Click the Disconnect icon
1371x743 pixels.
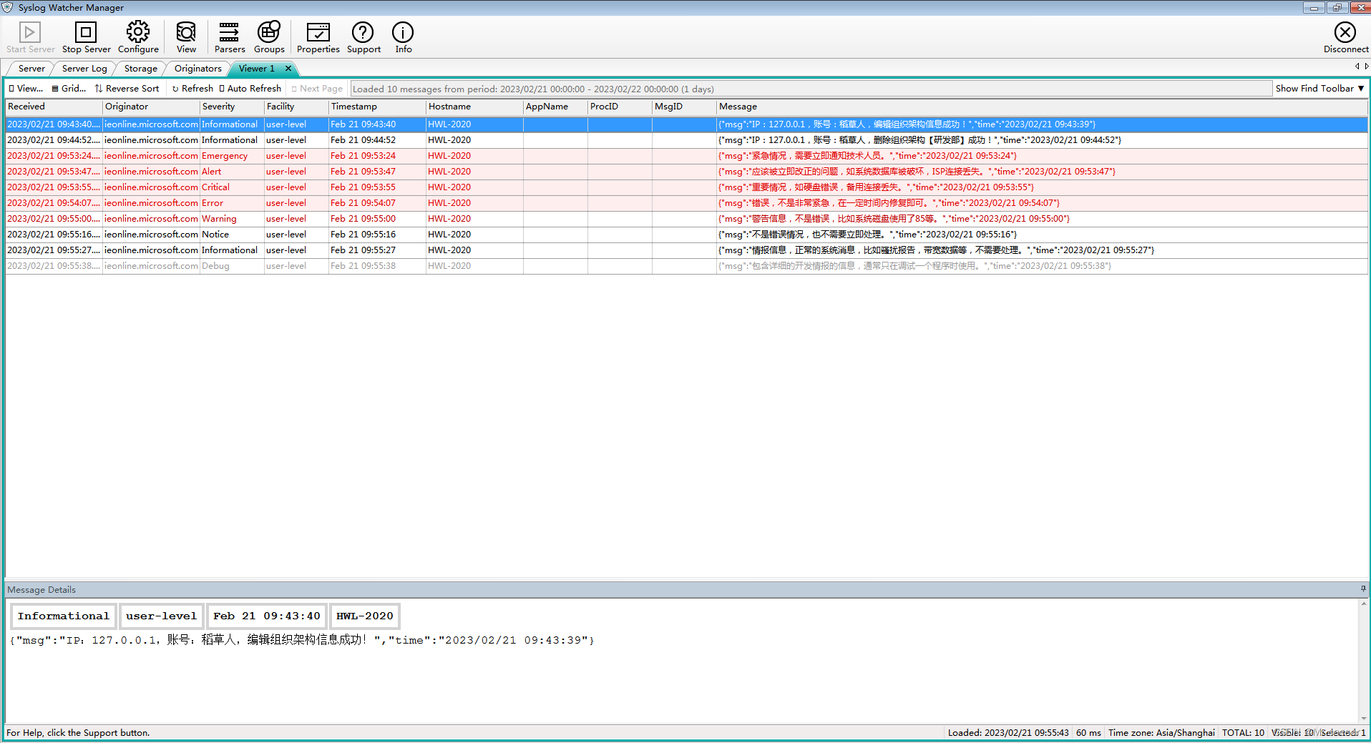(1345, 37)
